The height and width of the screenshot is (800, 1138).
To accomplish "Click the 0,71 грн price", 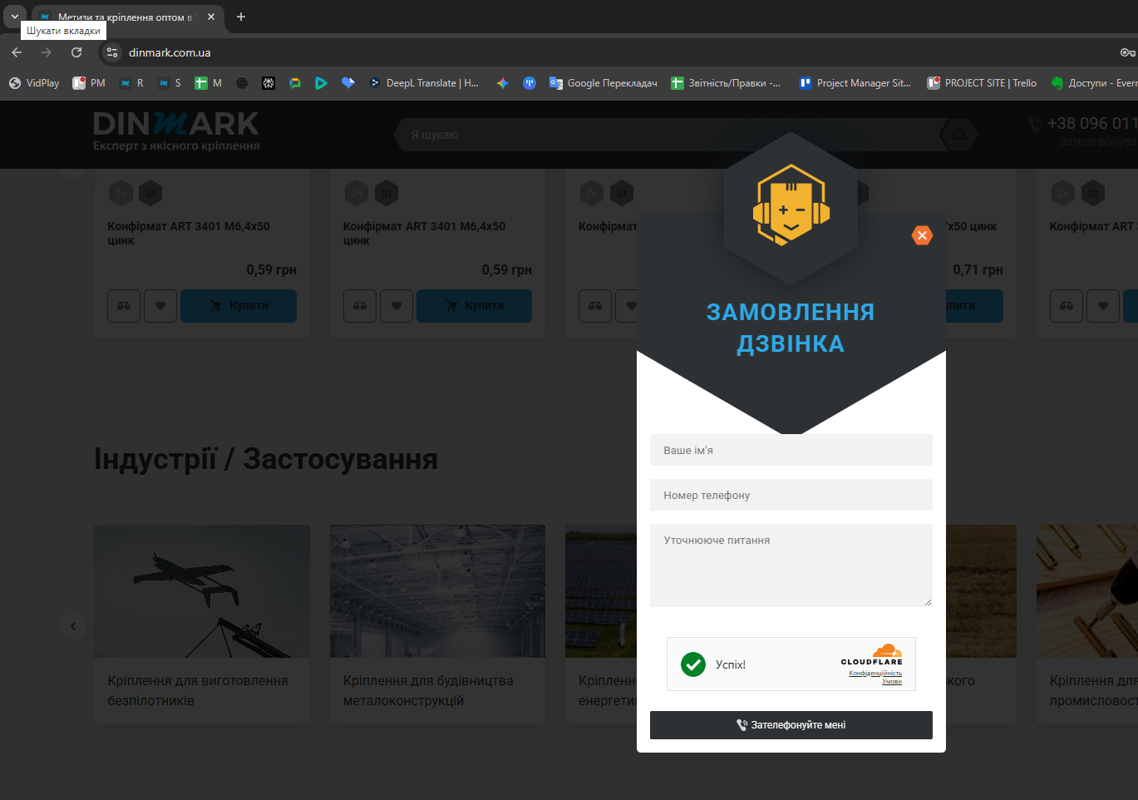I will 978,269.
